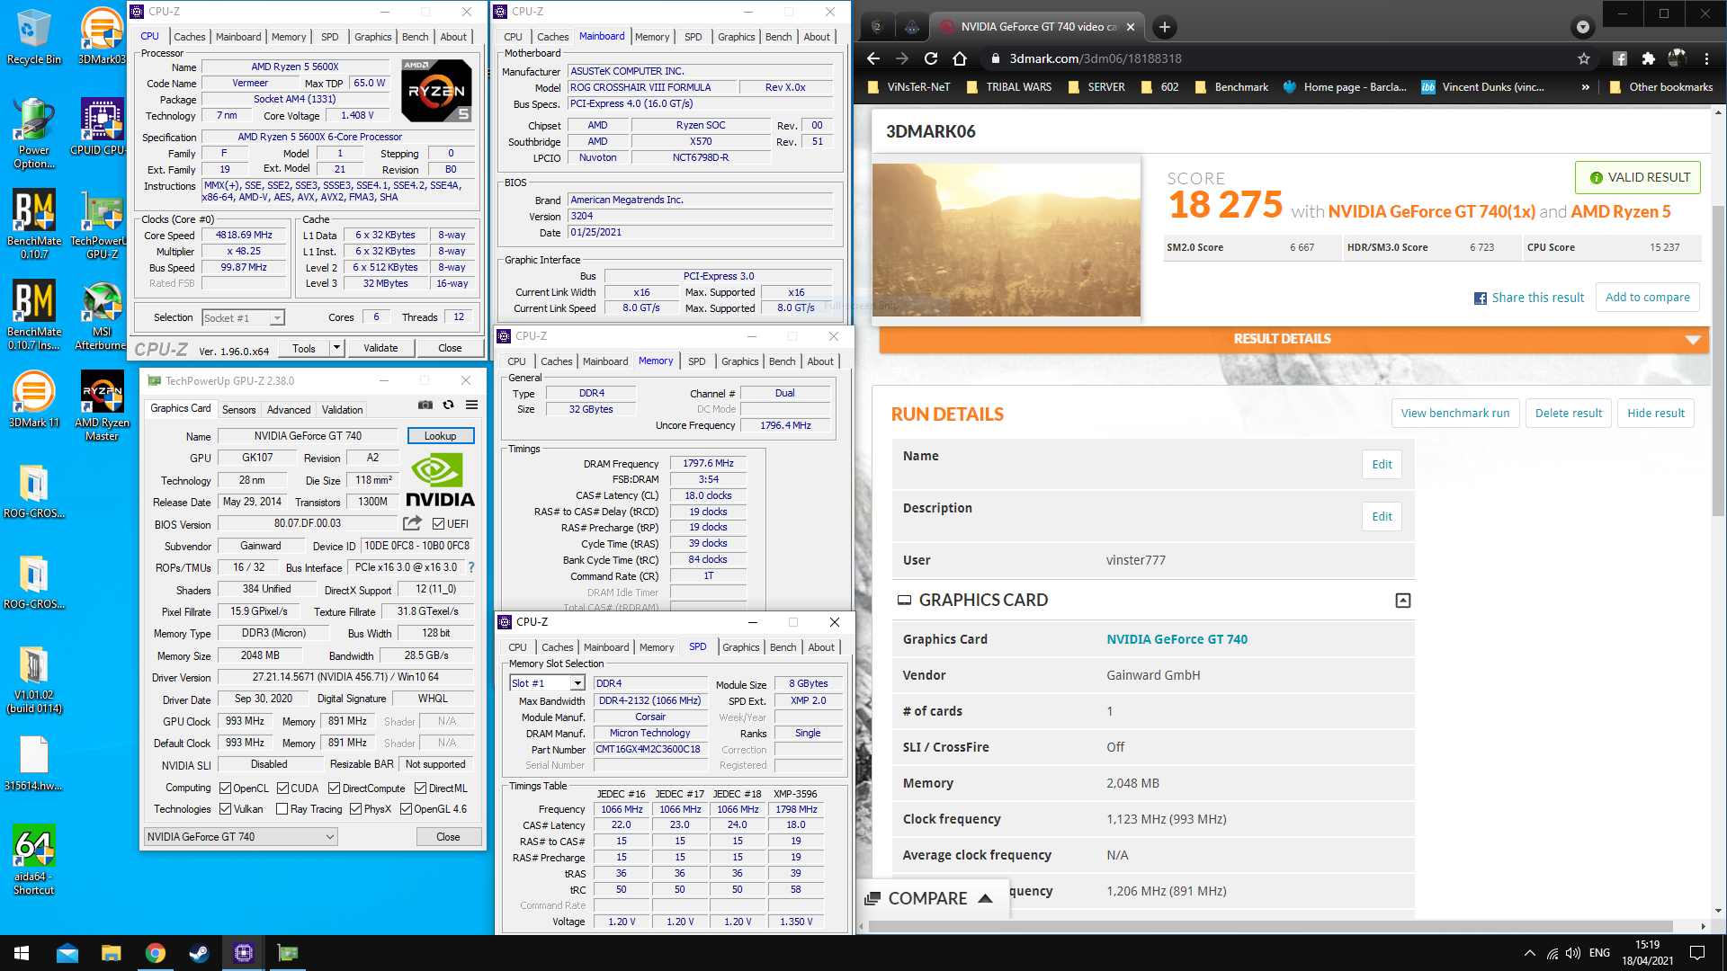Select the AMD Ryzen Master desktop icon
The image size is (1727, 971).
click(x=102, y=405)
